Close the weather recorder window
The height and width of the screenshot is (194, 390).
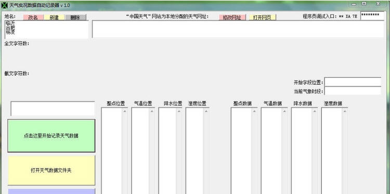pyautogui.click(x=378, y=4)
